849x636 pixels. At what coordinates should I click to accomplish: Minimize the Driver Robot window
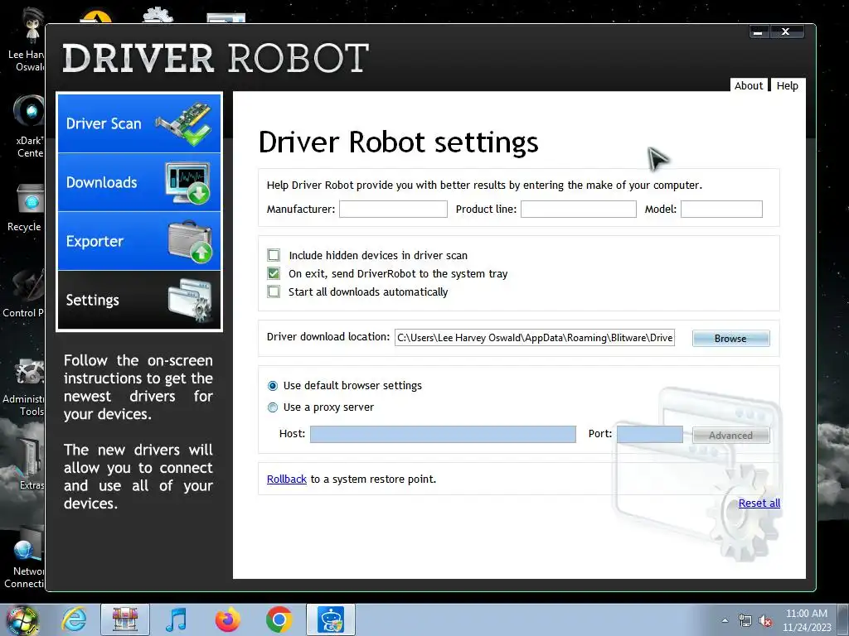pos(759,32)
